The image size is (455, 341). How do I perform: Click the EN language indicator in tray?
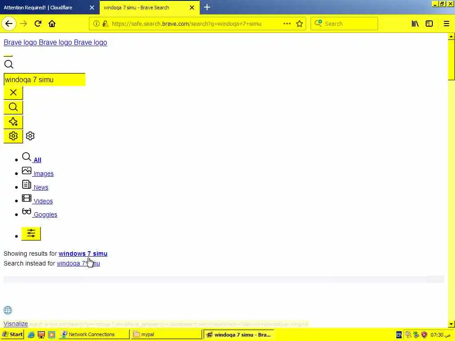(x=399, y=335)
